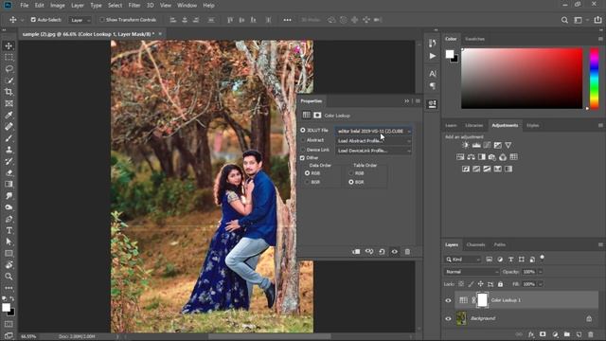Image resolution: width=606 pixels, height=341 pixels.
Task: Open Load DeviceLink Profile dropdown
Action: [373, 151]
